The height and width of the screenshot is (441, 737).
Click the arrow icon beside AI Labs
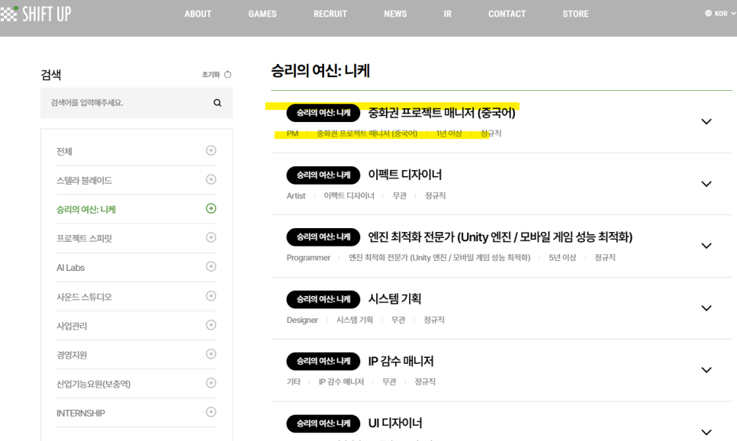(x=211, y=266)
